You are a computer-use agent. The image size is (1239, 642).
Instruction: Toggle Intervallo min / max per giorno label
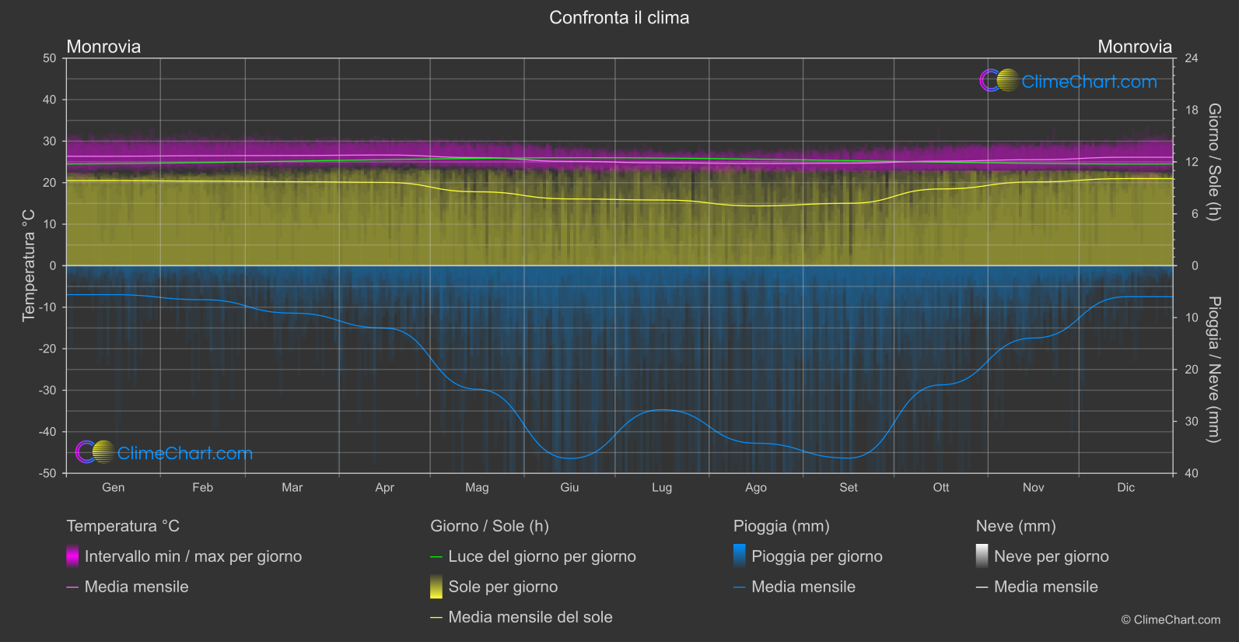[193, 556]
